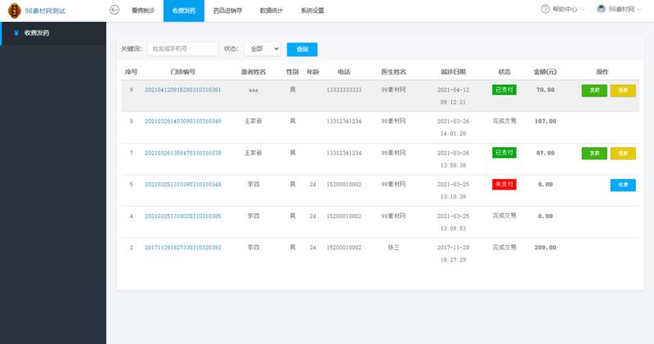Screen dimensions: 654x344
Task: Open the 系统设置 tab
Action: [311, 11]
